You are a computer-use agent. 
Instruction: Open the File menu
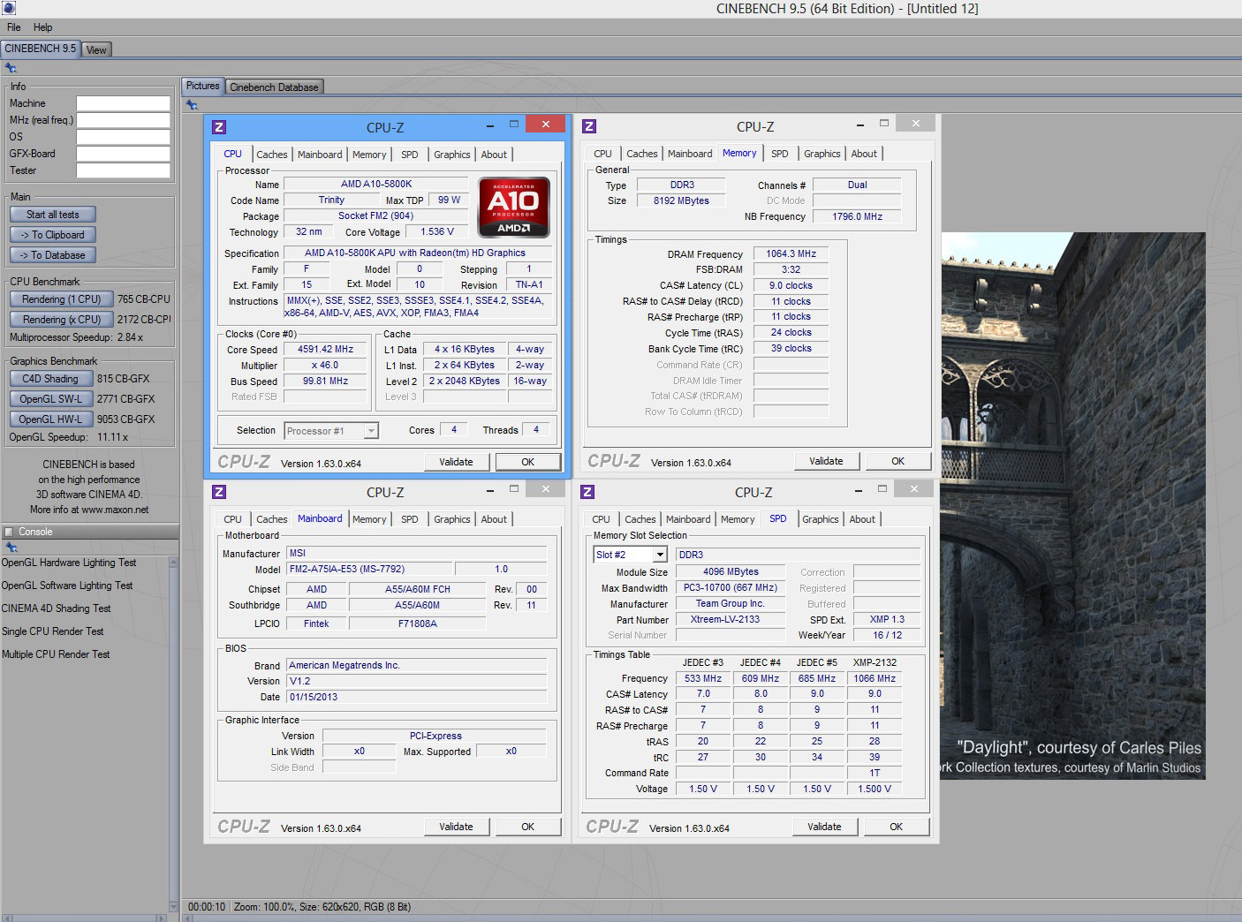point(14,27)
